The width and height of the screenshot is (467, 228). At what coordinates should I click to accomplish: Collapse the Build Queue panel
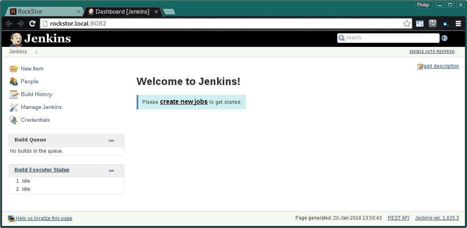tap(111, 140)
